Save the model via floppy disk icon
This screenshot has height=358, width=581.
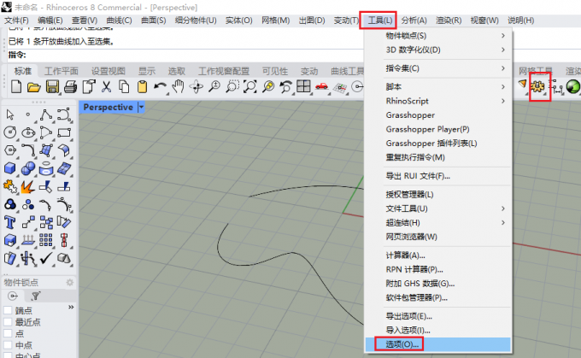pos(52,87)
